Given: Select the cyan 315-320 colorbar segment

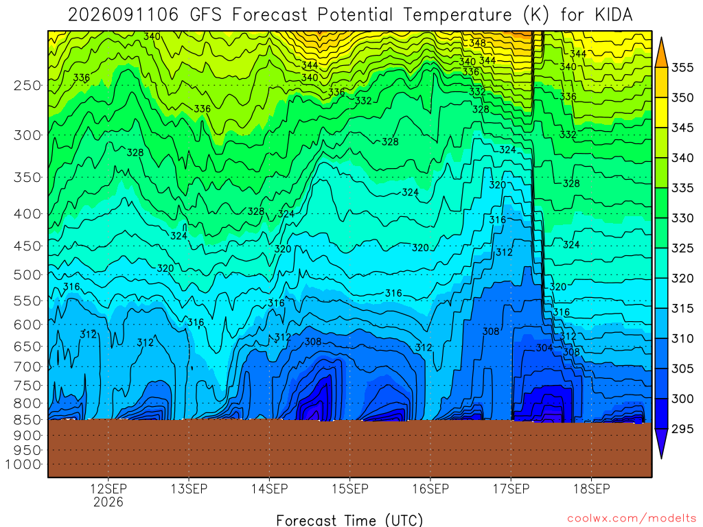Looking at the screenshot, I should click(661, 293).
